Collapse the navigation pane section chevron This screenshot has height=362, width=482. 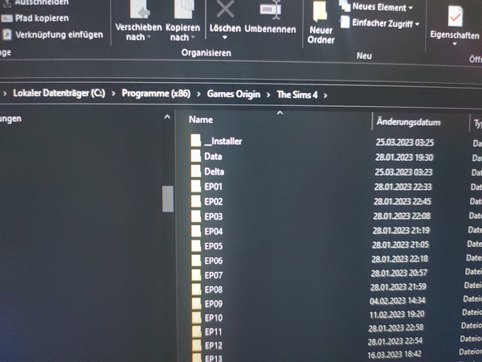pyautogui.click(x=167, y=117)
